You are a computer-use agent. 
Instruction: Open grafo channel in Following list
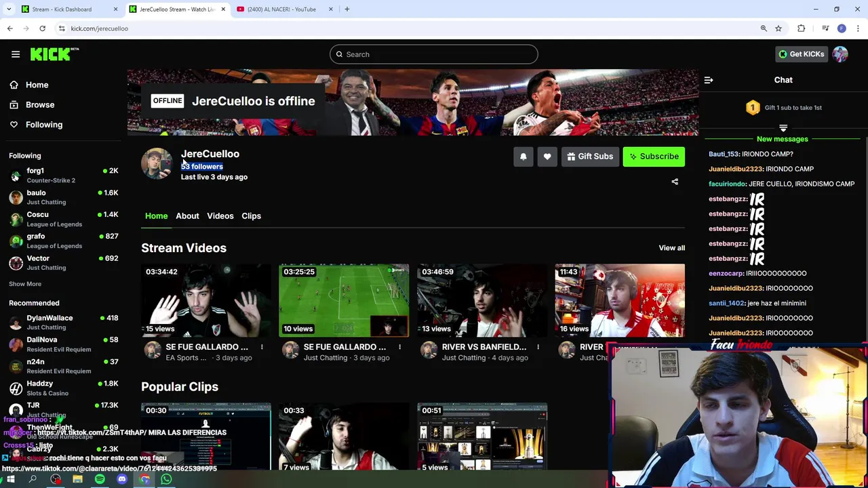pyautogui.click(x=64, y=241)
